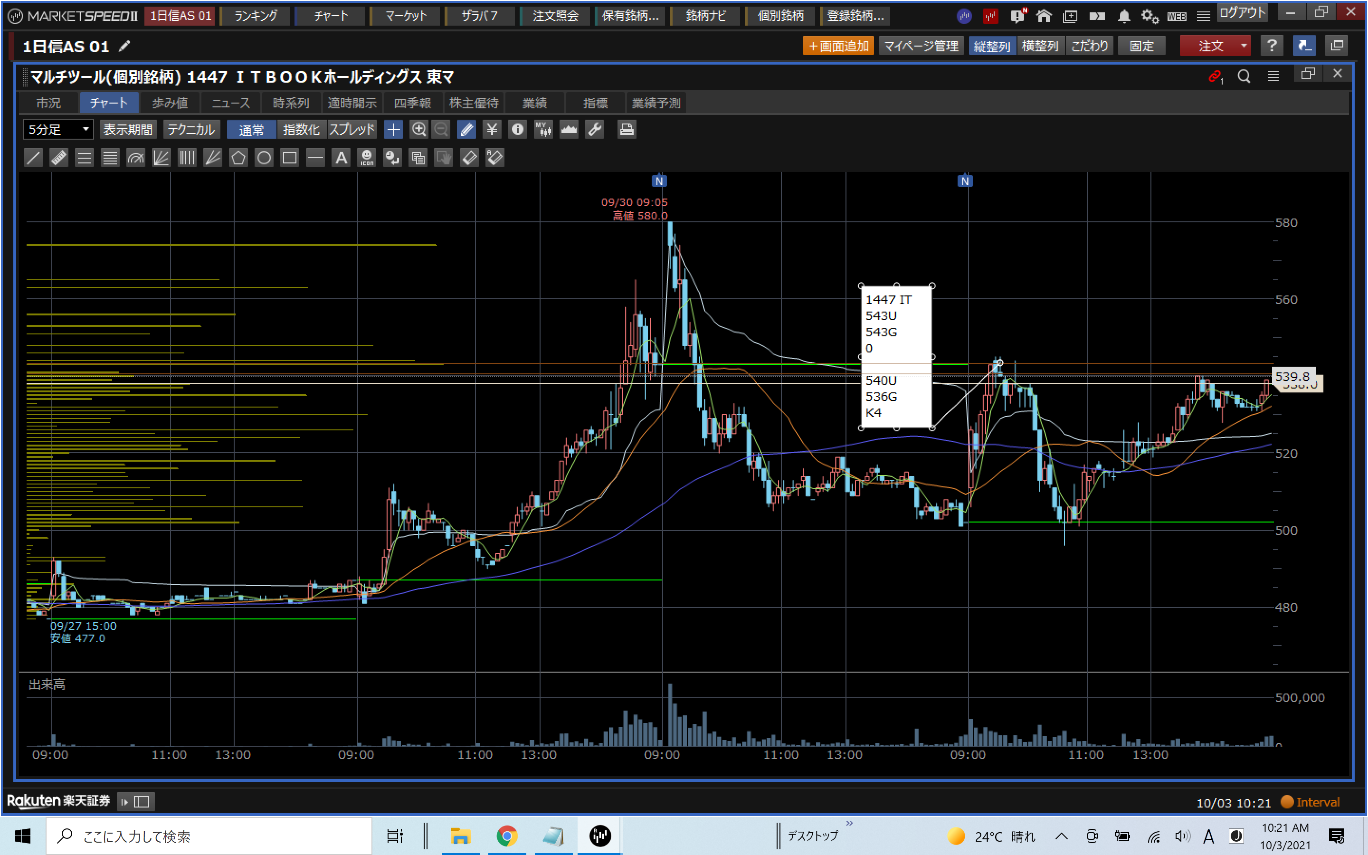Toggle the drawing pencil mode button
Viewport: 1368px width, 855px height.
[467, 130]
